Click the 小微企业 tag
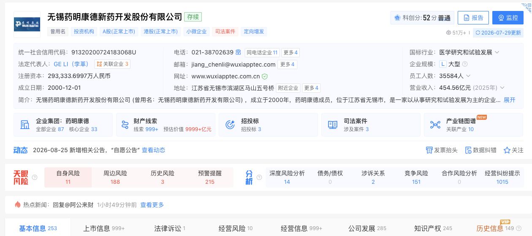Image resolution: width=532 pixels, height=236 pixels. coord(197,31)
